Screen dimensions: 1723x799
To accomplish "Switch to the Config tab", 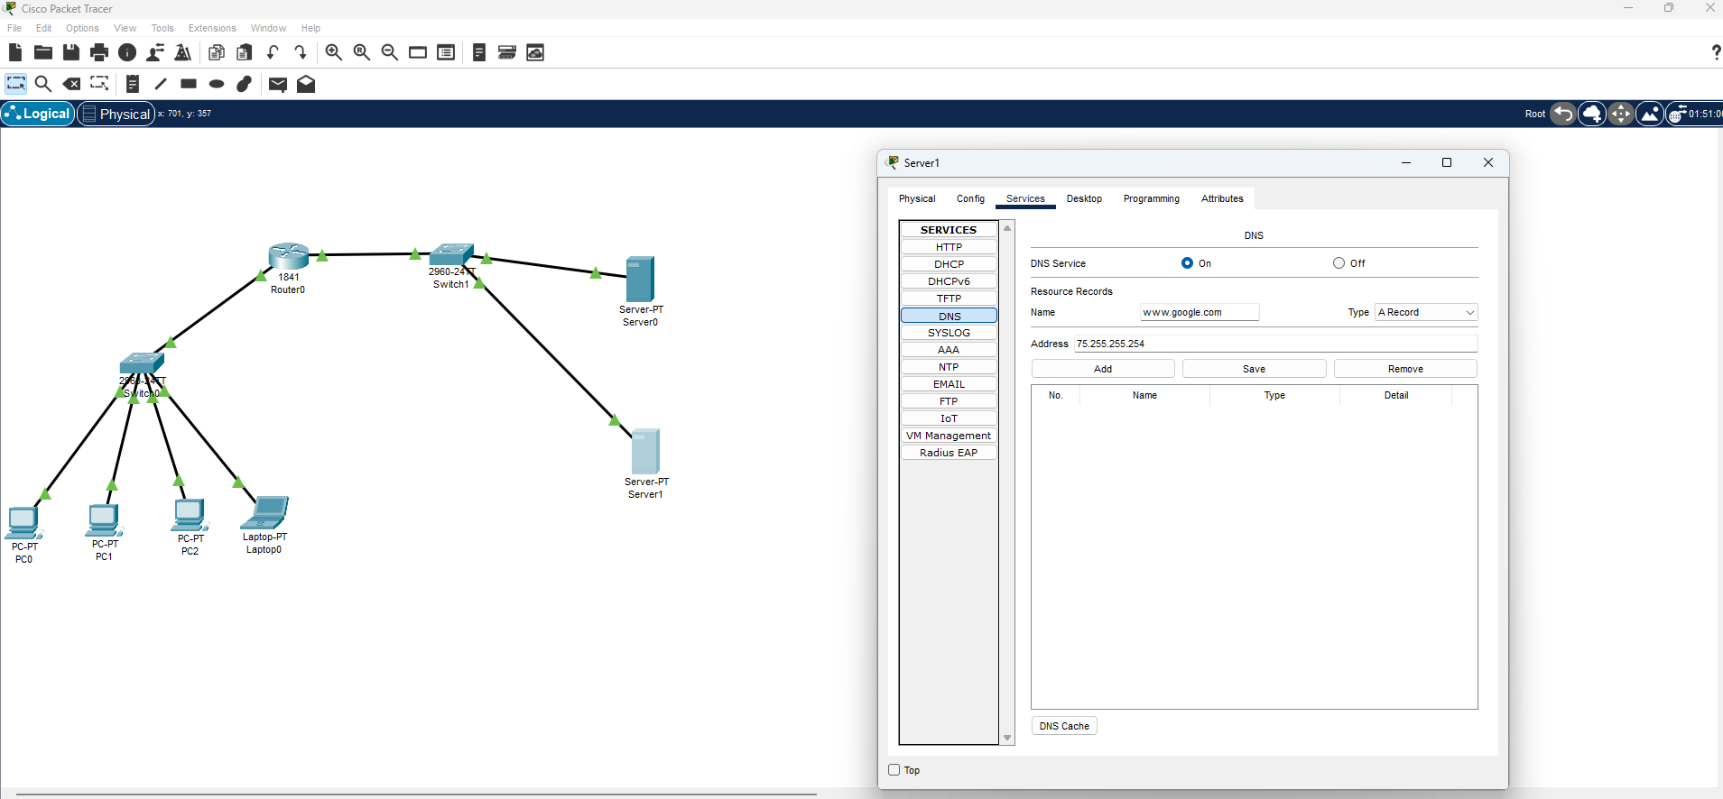I will tap(970, 198).
